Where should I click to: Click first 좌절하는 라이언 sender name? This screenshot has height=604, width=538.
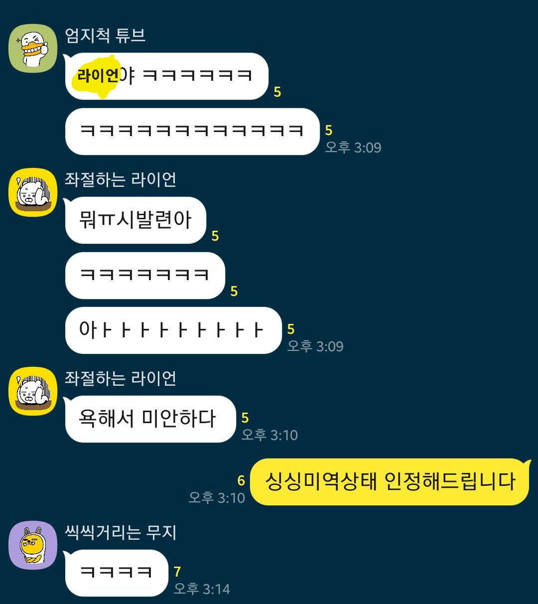[x=121, y=179]
